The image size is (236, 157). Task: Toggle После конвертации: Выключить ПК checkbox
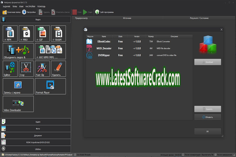point(183,155)
